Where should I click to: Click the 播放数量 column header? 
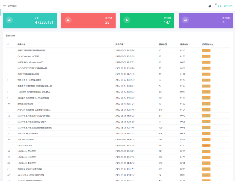163,44
